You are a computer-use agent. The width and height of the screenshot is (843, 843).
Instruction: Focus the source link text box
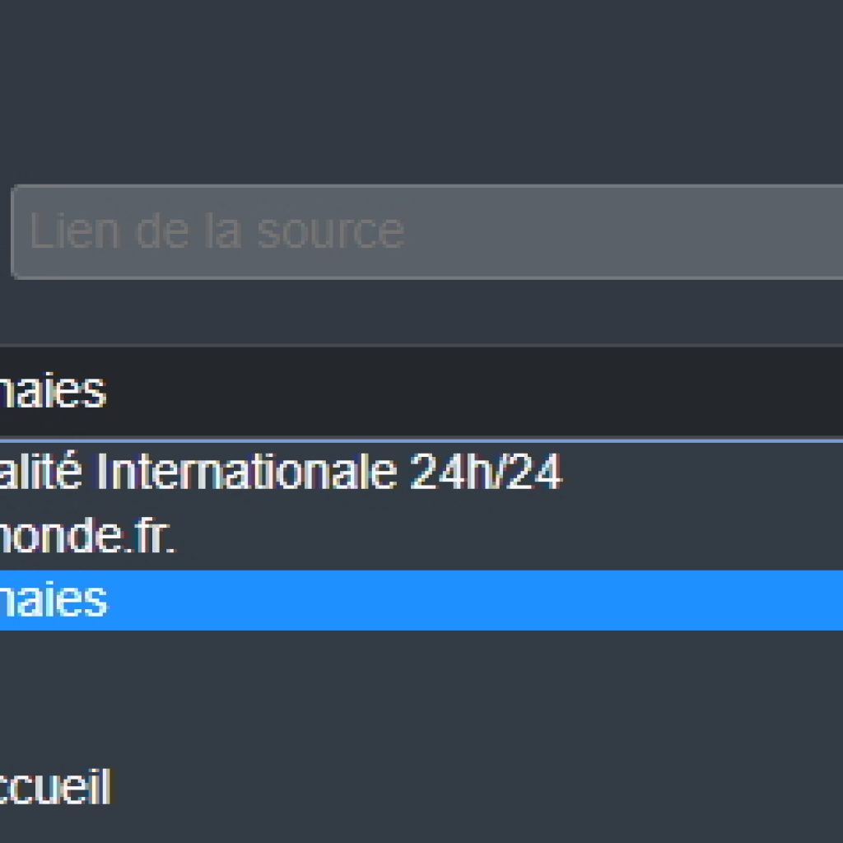(x=427, y=231)
